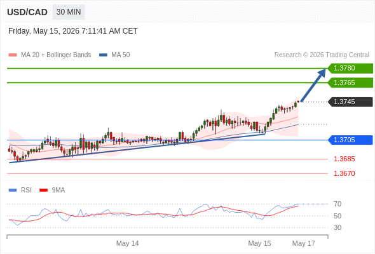Screen dimensions: 375x254
Task: Click the blue upward forecast arrow
Action: pyautogui.click(x=313, y=85)
